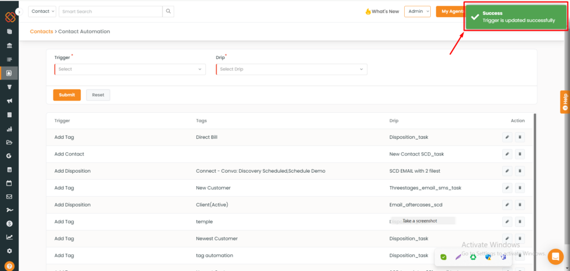Open the folder icon in the sidebar
The height and width of the screenshot is (271, 570).
(x=9, y=142)
